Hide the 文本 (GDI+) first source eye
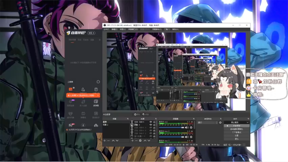The height and width of the screenshot is (162, 288). [x=151, y=122]
